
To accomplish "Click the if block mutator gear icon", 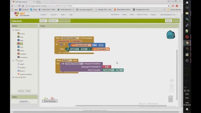I will (61, 45).
